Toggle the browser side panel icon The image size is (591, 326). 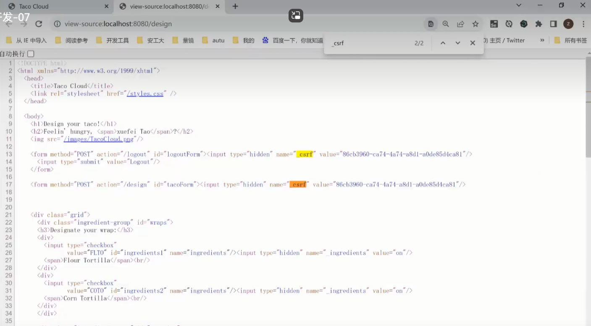pyautogui.click(x=553, y=24)
